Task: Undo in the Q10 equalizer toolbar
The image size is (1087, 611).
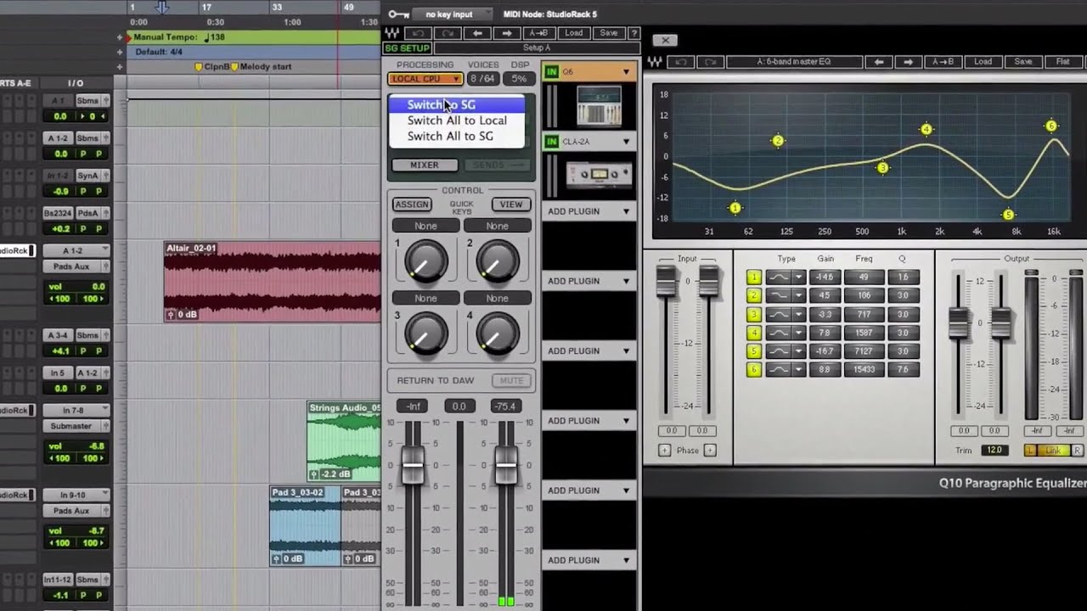Action: click(x=680, y=62)
